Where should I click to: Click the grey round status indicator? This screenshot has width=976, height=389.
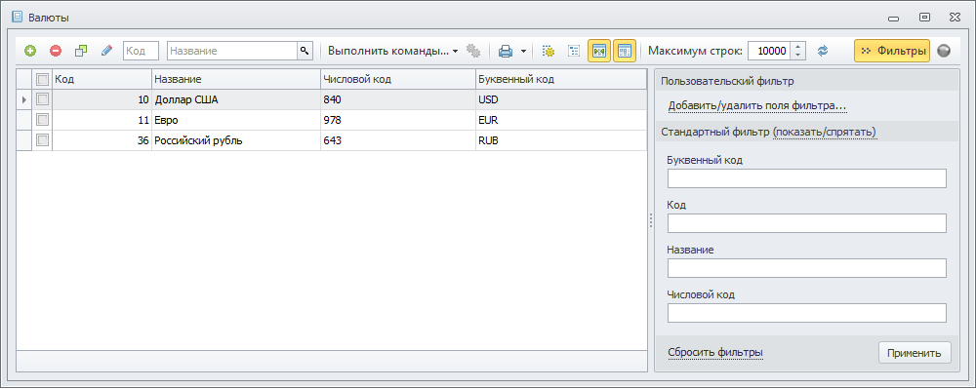pos(944,51)
